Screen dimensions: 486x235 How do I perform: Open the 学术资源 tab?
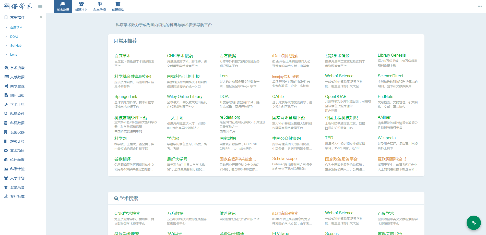[63, 6]
